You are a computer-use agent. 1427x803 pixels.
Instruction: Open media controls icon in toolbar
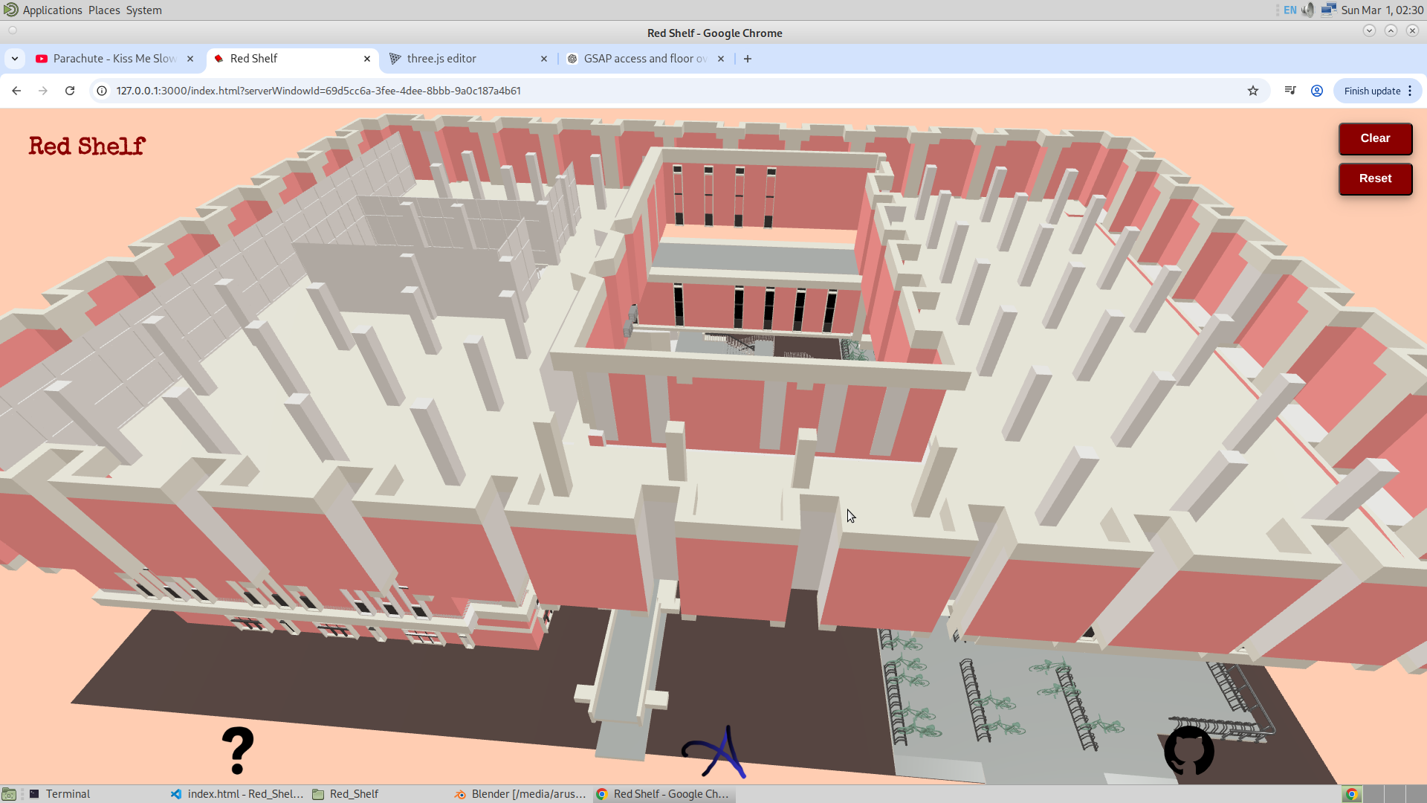tap(1290, 91)
